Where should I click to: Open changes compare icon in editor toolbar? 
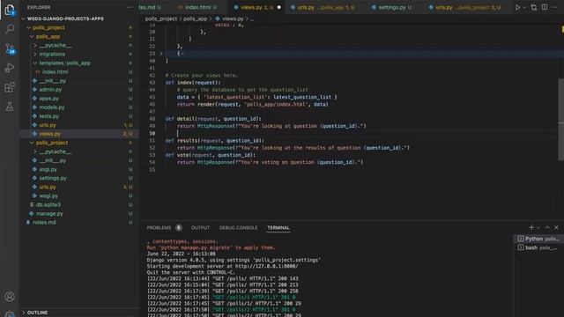pos(534,7)
